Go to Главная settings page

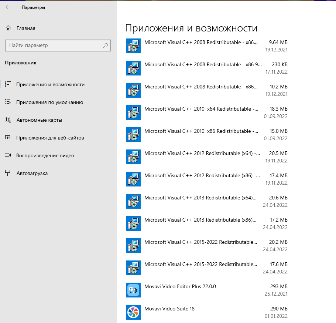tap(26, 28)
